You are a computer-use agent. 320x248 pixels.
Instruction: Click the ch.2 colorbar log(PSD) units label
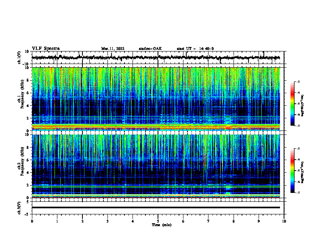[x=302, y=173]
